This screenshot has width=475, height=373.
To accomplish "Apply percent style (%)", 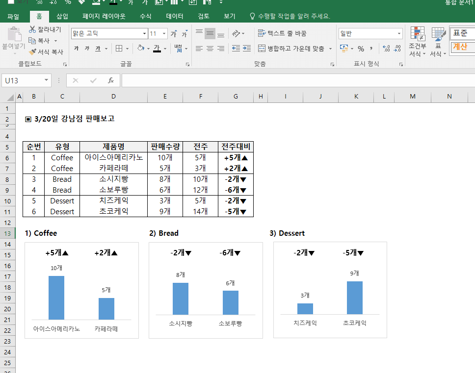I will [361, 49].
